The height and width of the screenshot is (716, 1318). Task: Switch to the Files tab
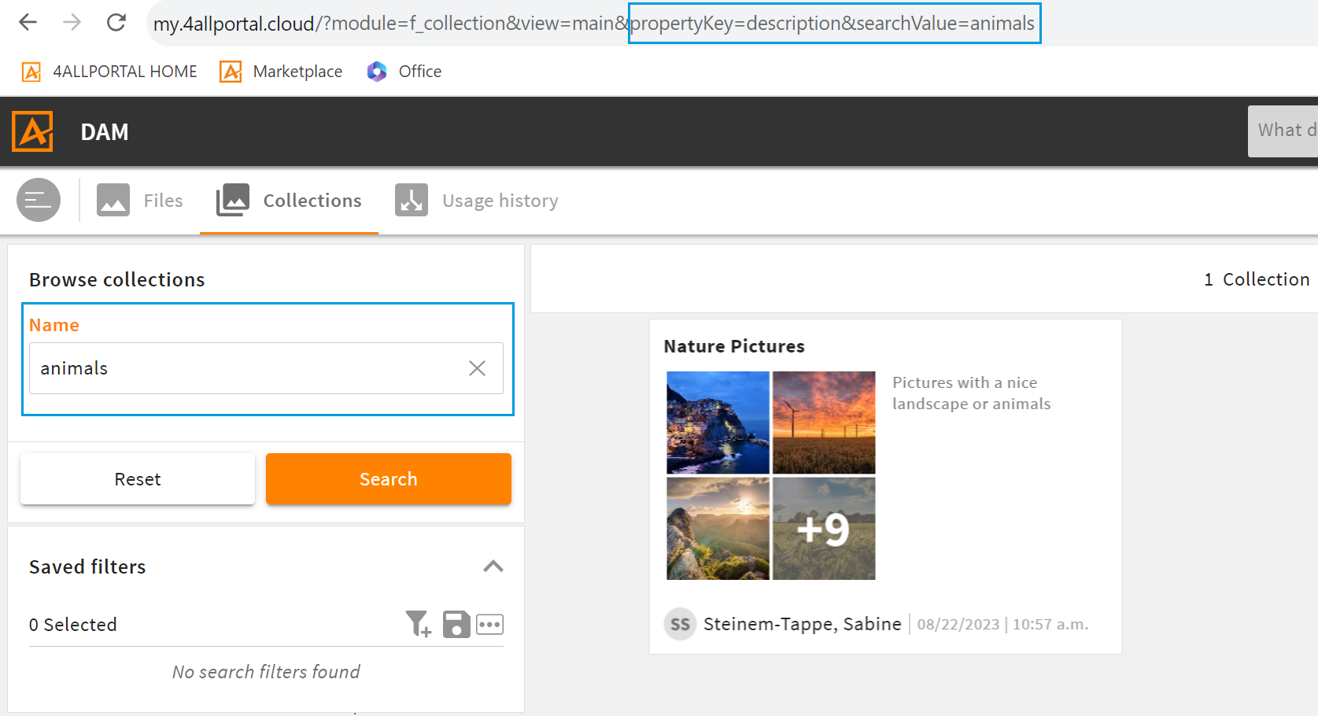[140, 201]
